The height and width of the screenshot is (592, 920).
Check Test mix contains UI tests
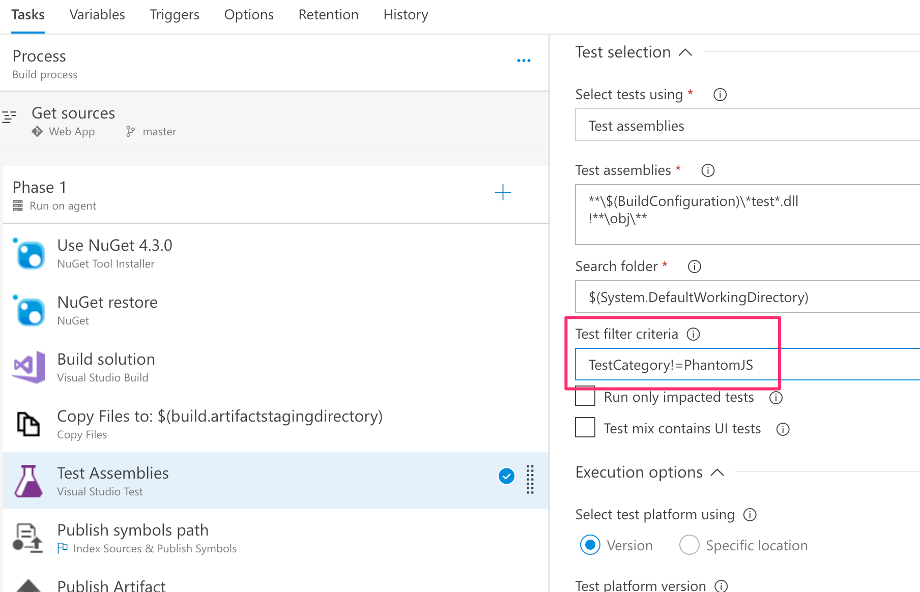click(585, 427)
